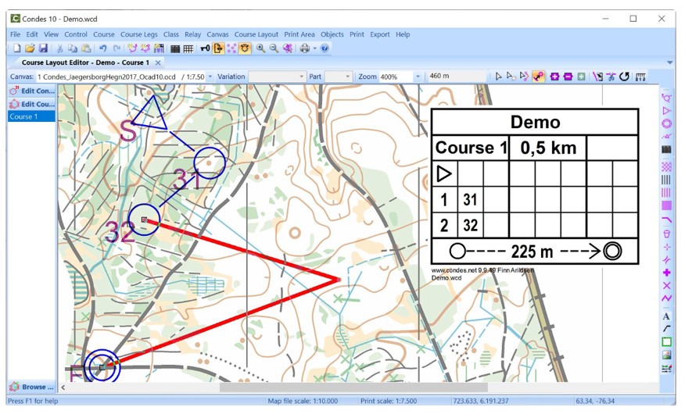Click the horizontal scrollbar below the map
685x414 pixels.
(x=352, y=387)
